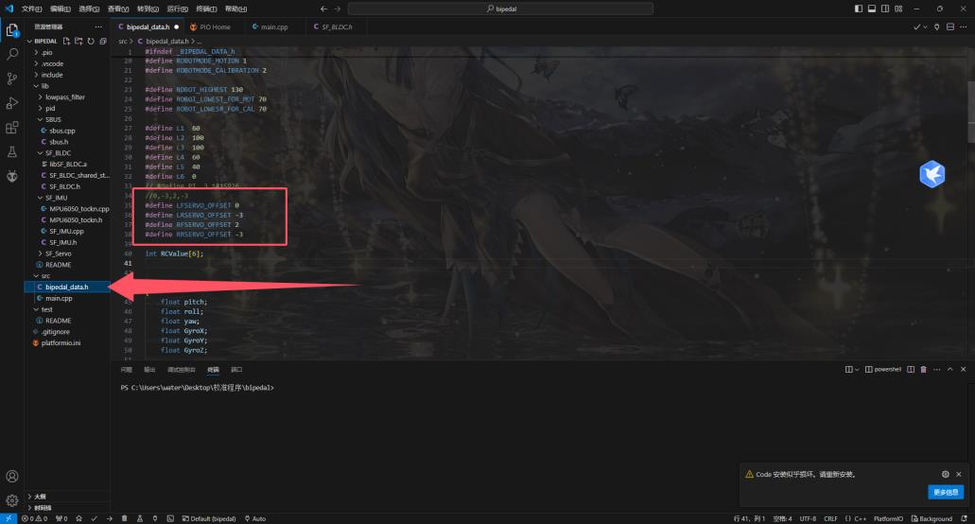Open the Search view in activity bar
975x524 pixels.
click(x=12, y=55)
